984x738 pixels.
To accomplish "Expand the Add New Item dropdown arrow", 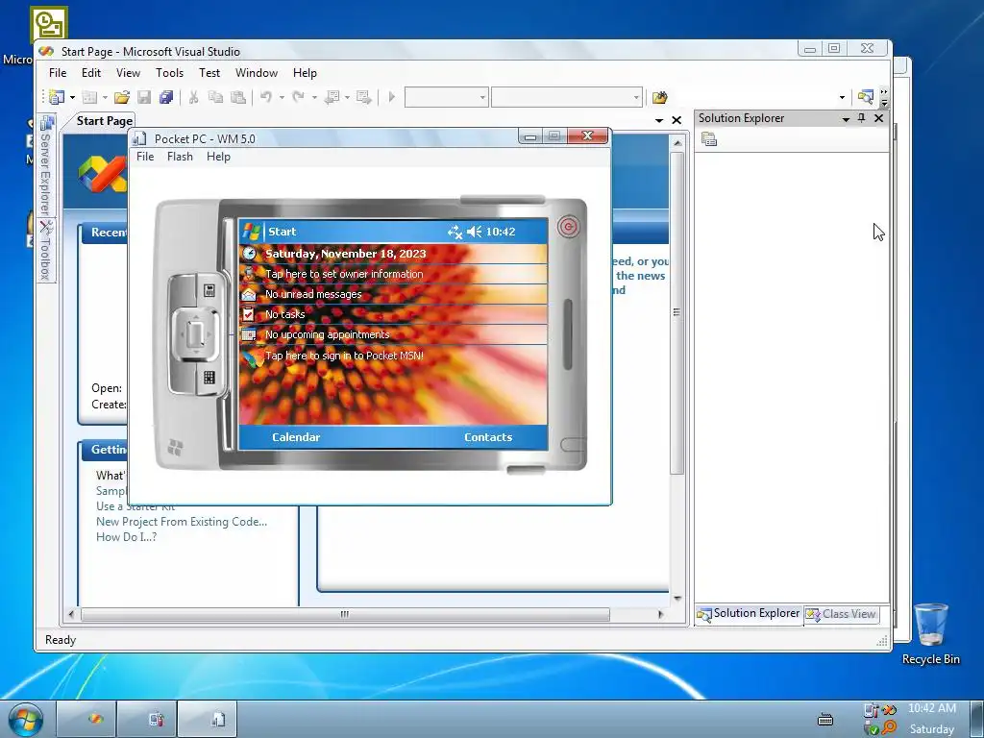I will 105,97.
